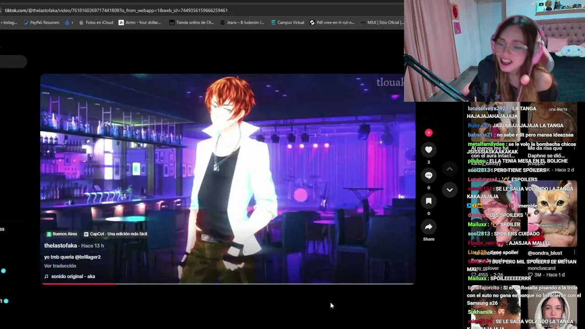Click 'Ver traducción' under the caption
This screenshot has width=585, height=329.
click(60, 266)
